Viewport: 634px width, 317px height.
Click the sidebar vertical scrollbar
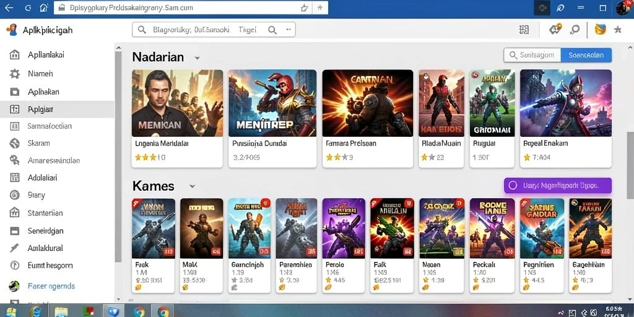coord(118,157)
